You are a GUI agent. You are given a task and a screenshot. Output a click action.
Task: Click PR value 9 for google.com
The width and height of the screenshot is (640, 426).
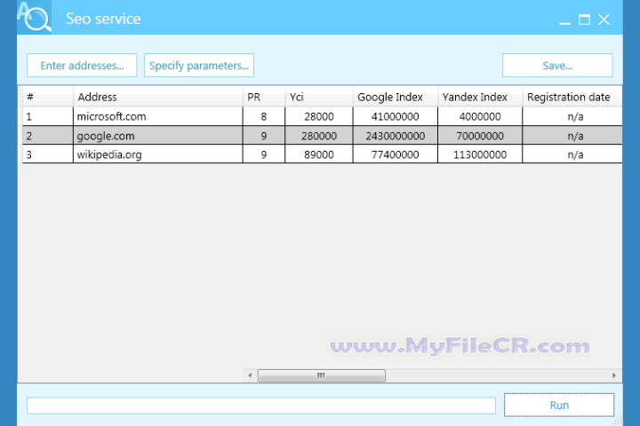point(264,135)
